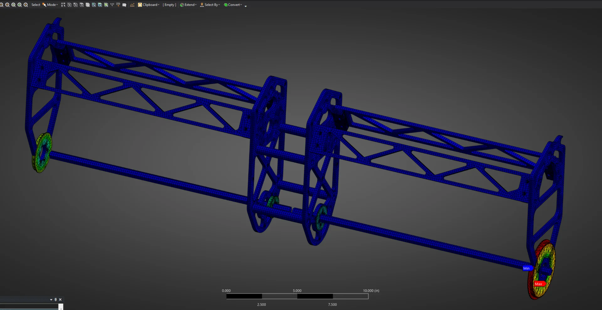This screenshot has width=602, height=310.
Task: Open the Clipboard dropdown
Action: coord(149,5)
